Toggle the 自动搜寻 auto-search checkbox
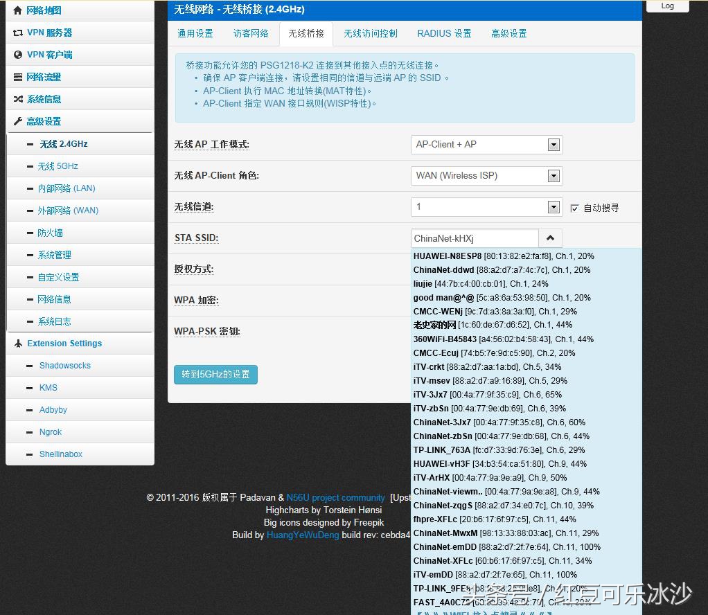708x615 pixels. 574,208
